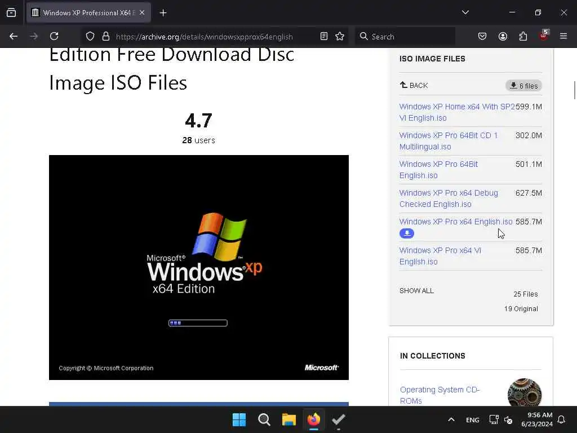Open the Pocket save icon
The height and width of the screenshot is (433, 577).
(x=482, y=36)
